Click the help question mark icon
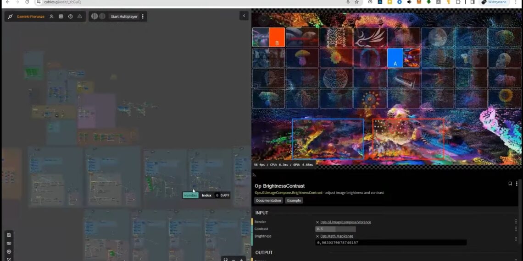 [70, 16]
